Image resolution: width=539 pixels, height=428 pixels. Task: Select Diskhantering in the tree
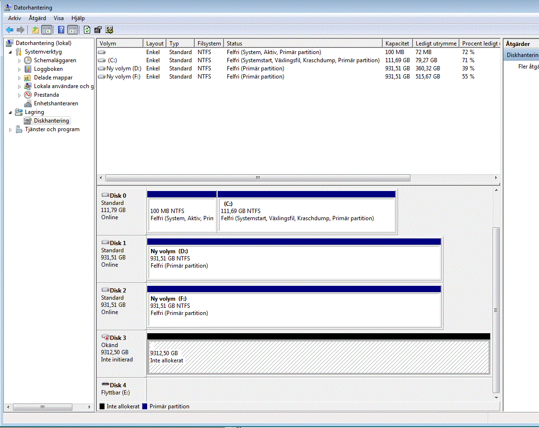click(52, 121)
